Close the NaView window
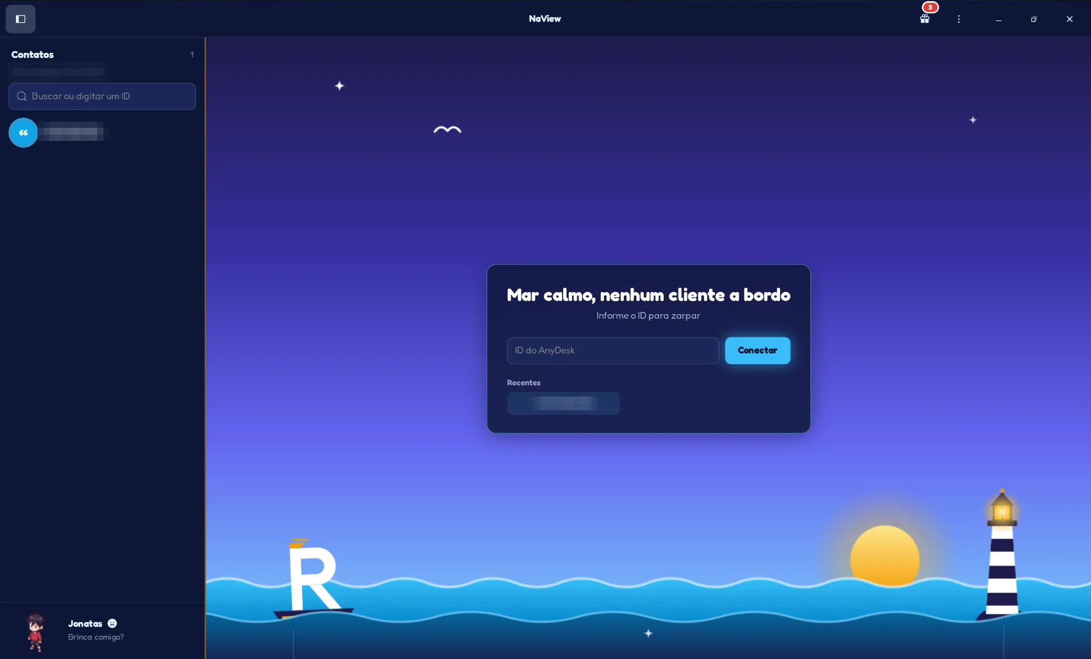Viewport: 1091px width, 659px height. pyautogui.click(x=1069, y=19)
